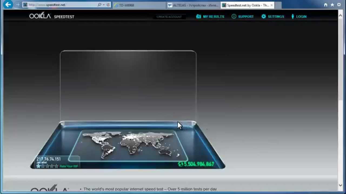Open the address bar dropdown arrow

click(104, 5)
